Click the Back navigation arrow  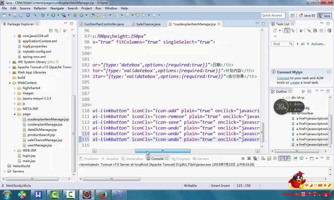click(144, 15)
